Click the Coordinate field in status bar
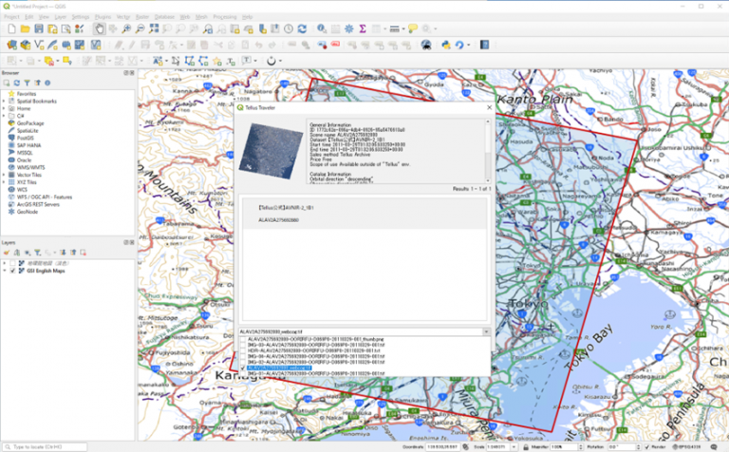The height and width of the screenshot is (452, 729). pyautogui.click(x=442, y=447)
